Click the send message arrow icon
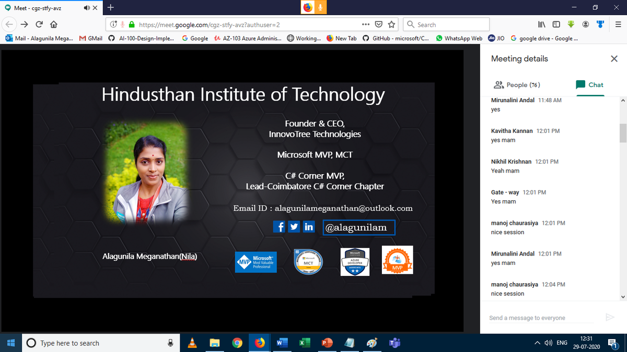This screenshot has height=352, width=627. [609, 317]
